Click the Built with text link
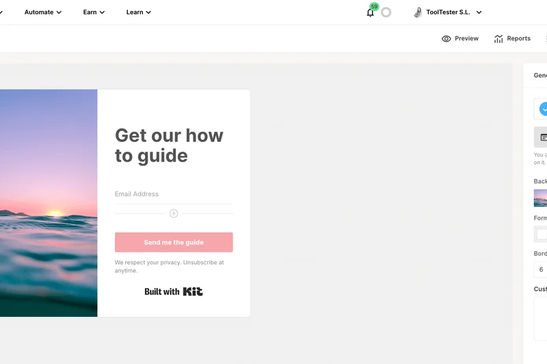This screenshot has height=364, width=547. (162, 292)
